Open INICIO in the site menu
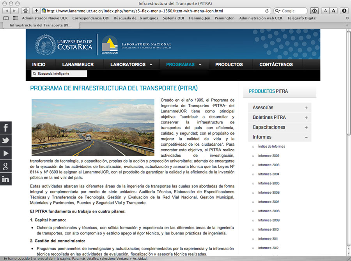 (39, 64)
